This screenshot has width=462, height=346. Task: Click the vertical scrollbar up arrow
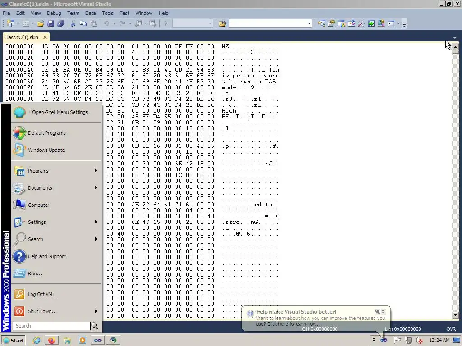coord(455,46)
